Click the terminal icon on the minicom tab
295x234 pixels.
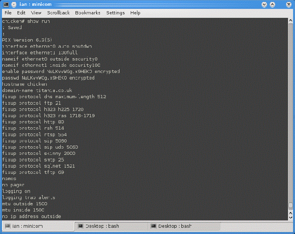(7, 226)
